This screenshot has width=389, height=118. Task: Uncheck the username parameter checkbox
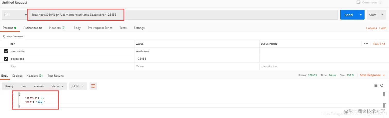tap(6, 51)
